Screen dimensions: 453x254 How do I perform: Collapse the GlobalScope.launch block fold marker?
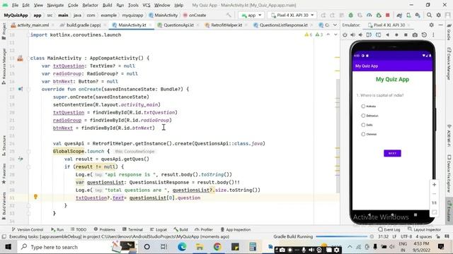(28, 151)
